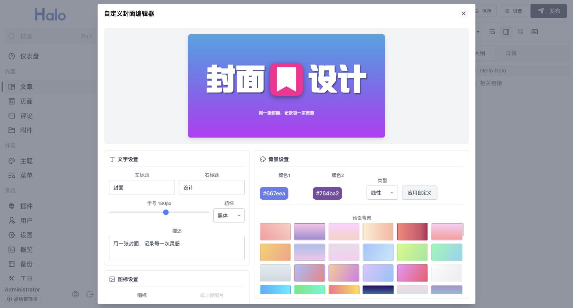Screen dimensions: 573x308
Task: Click the keyboard icon in editor toolbar
Action: [x=534, y=32]
